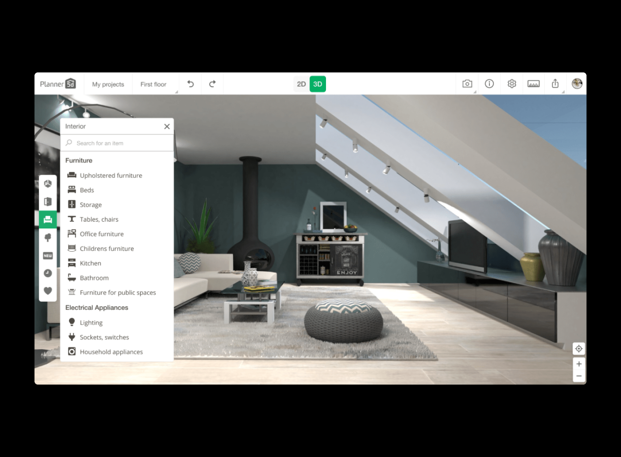
Task: Expand the Beds furniture category
Action: (87, 190)
